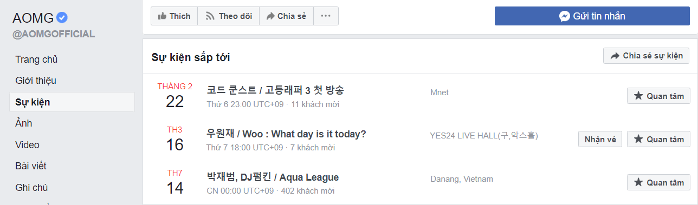Click the Theo dõi follow button
This screenshot has height=205, width=698.
[x=228, y=16]
